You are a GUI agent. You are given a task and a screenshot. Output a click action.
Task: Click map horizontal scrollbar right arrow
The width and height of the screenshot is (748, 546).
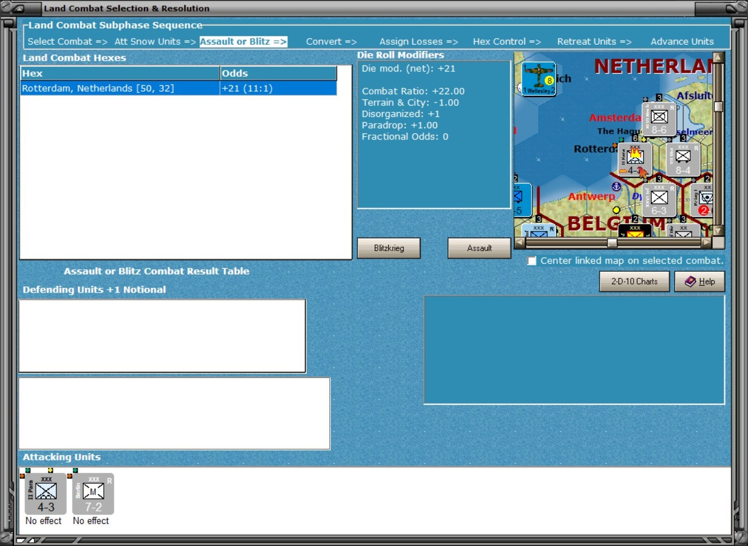tap(706, 243)
